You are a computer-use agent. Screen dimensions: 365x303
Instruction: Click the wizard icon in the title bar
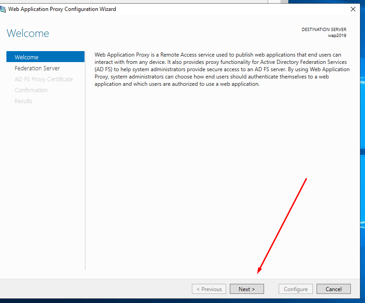click(x=4, y=9)
